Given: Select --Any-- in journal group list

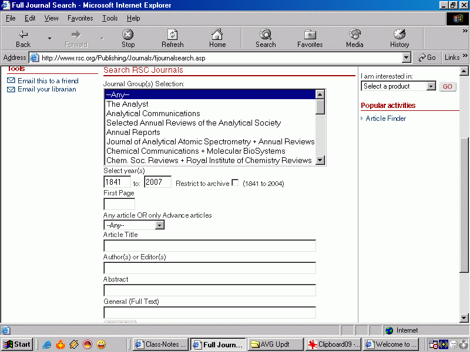Looking at the screenshot, I should click(210, 94).
